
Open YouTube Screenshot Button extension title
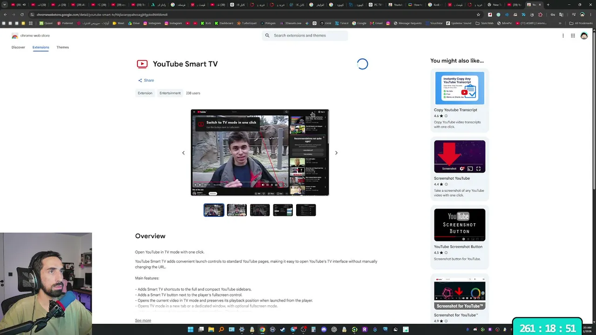click(x=458, y=247)
